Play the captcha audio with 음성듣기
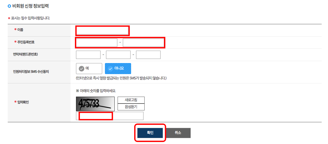328x144 pixels. pos(131,107)
